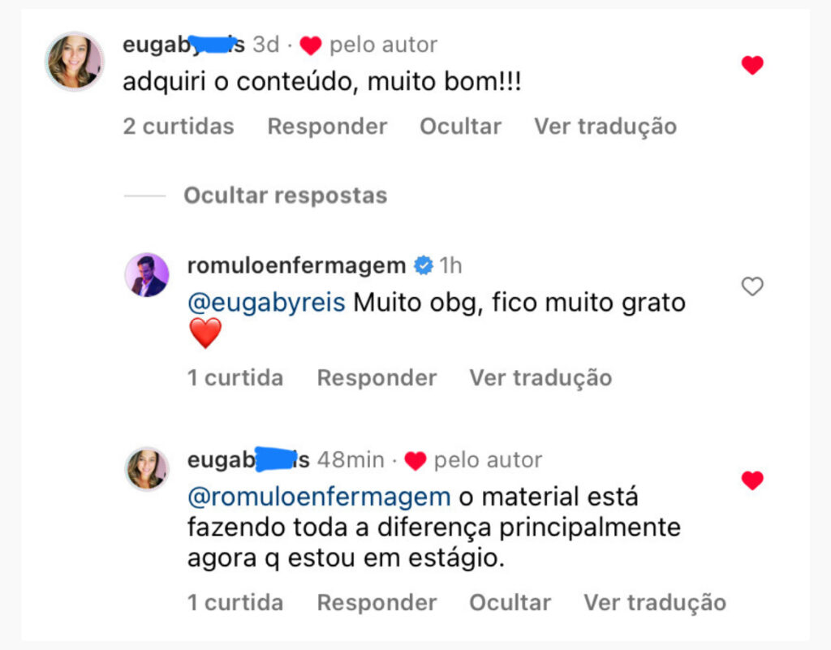Translate the 'Muito obg' reply
The image size is (831, 650).
[540, 378]
